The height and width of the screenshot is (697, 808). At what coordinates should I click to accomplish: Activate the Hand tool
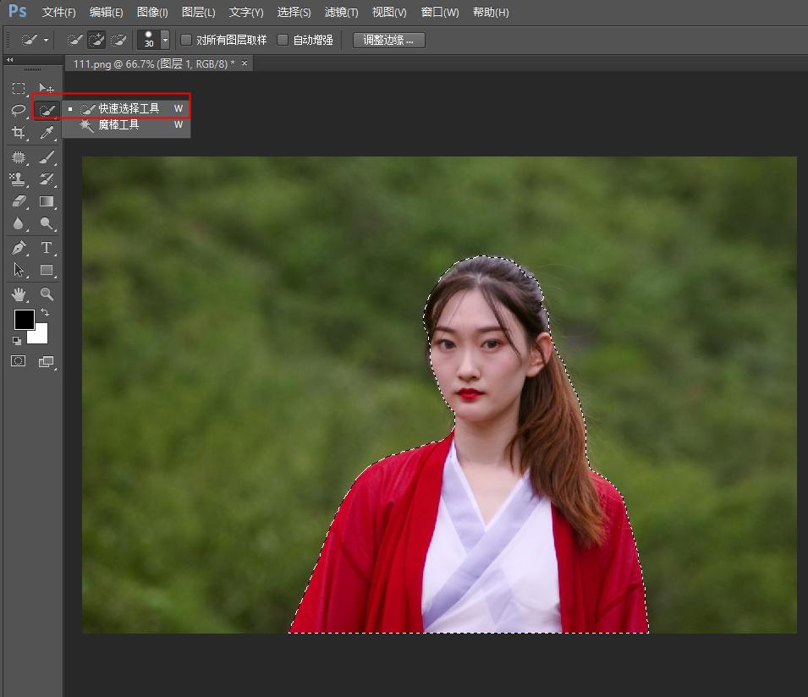tap(19, 294)
